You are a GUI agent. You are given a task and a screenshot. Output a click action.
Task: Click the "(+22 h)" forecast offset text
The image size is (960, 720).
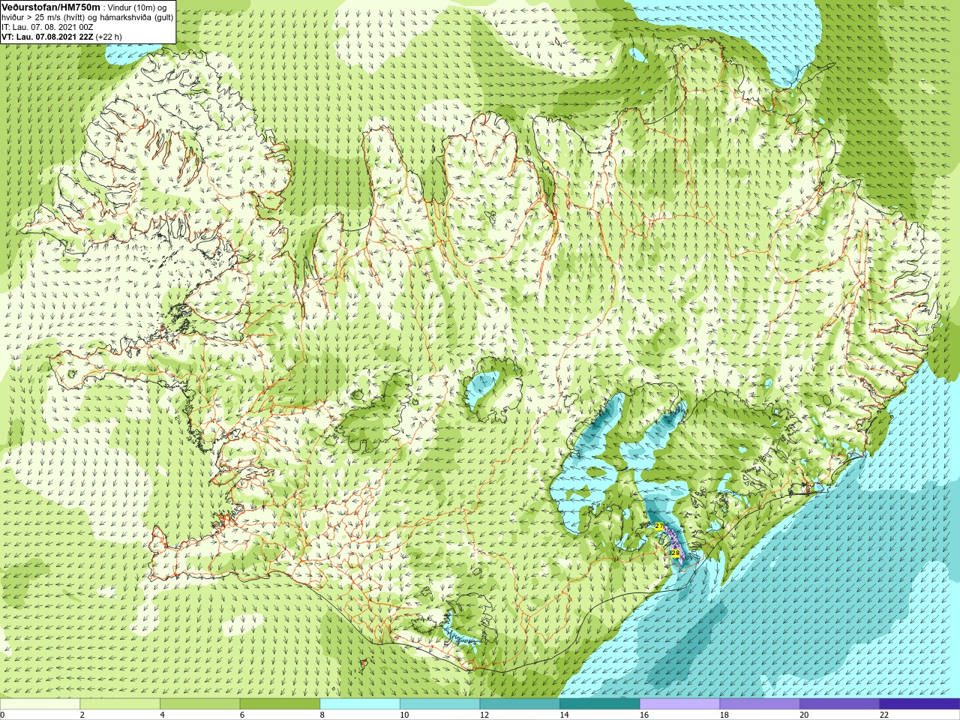click(109, 37)
